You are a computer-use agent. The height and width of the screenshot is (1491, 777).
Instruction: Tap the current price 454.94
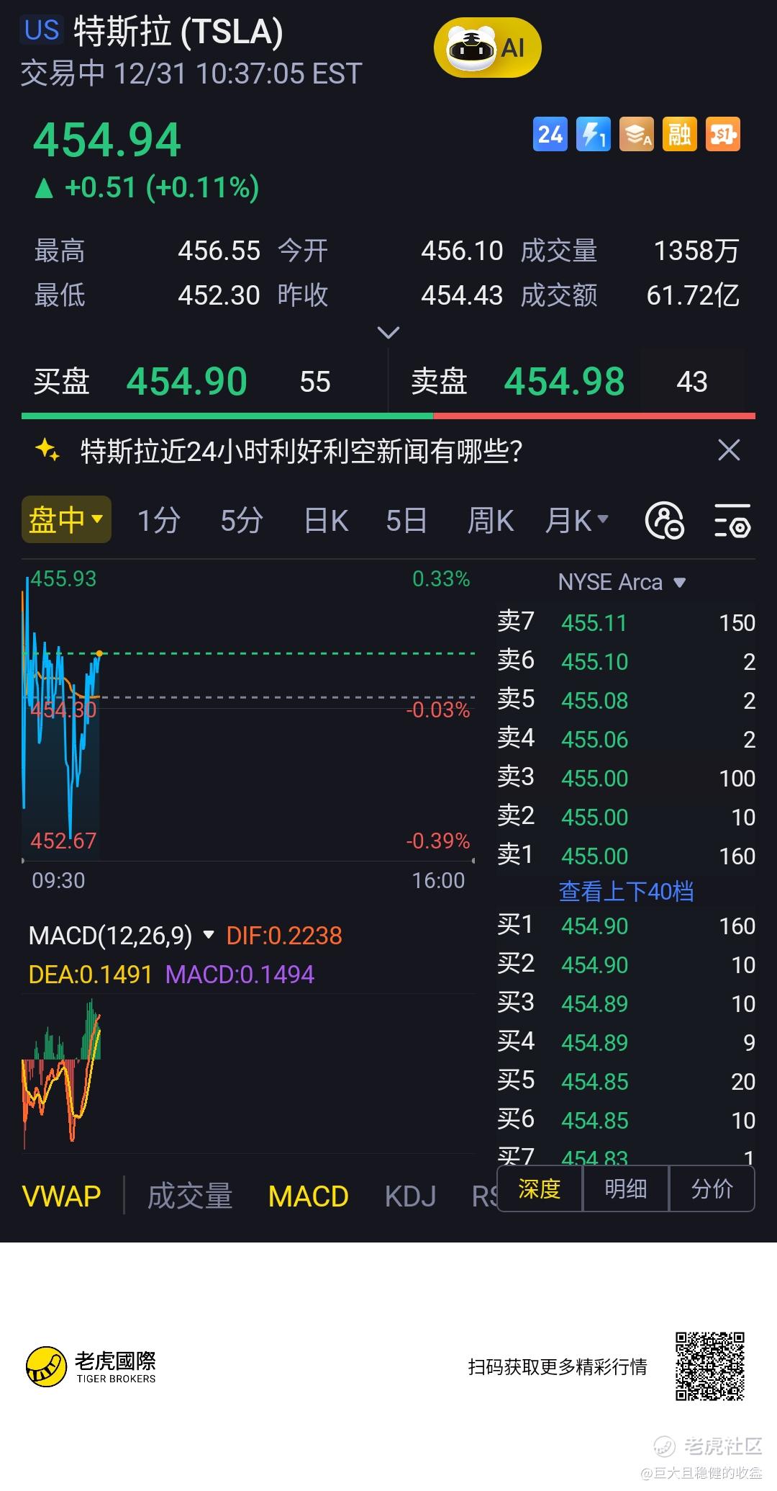107,140
